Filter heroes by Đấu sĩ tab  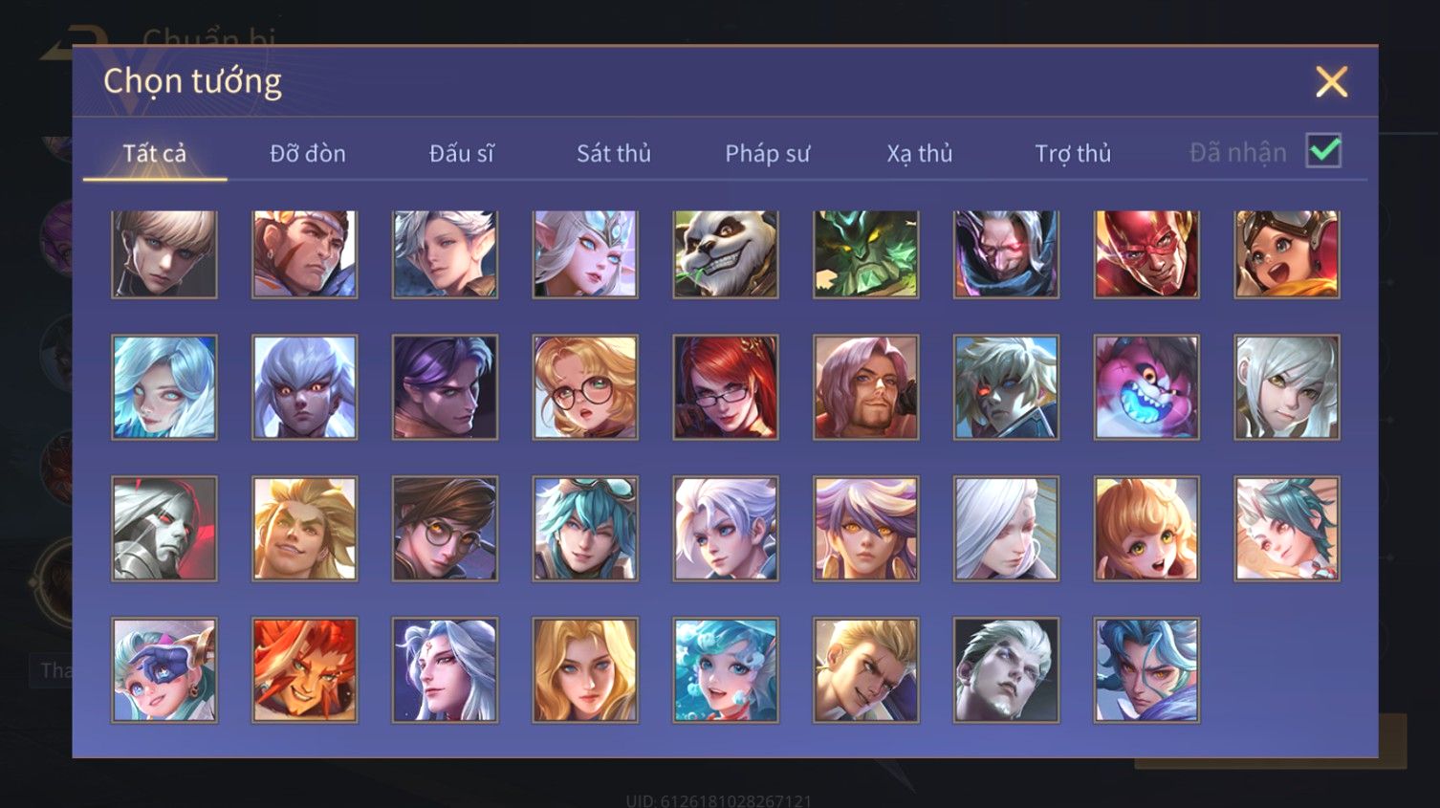(461, 153)
